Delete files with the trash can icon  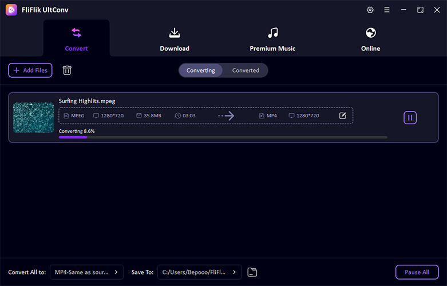pyautogui.click(x=67, y=70)
